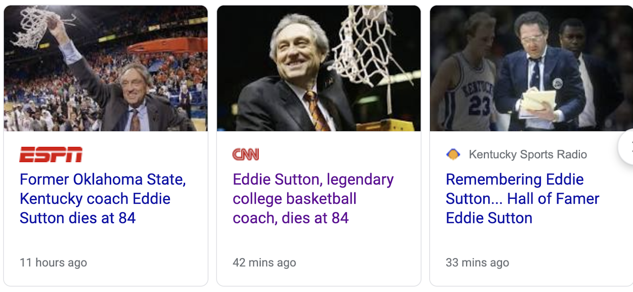Screen dimensions: 633x292
Task: Open ESPN headline about Eddie Sutton dying
Action: [102, 198]
